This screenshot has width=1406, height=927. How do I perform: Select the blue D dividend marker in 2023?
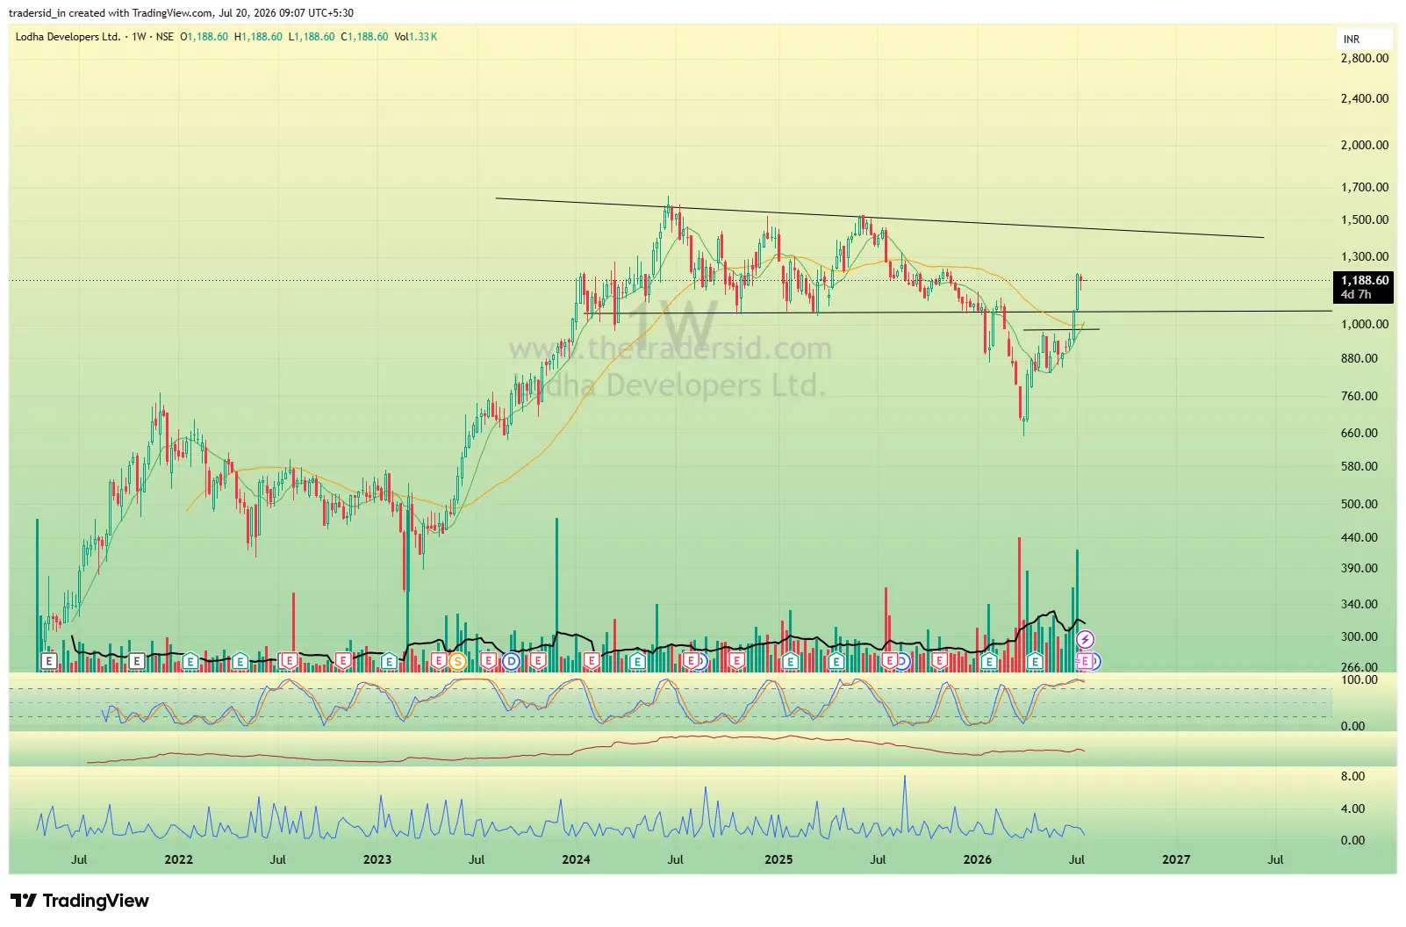click(511, 661)
